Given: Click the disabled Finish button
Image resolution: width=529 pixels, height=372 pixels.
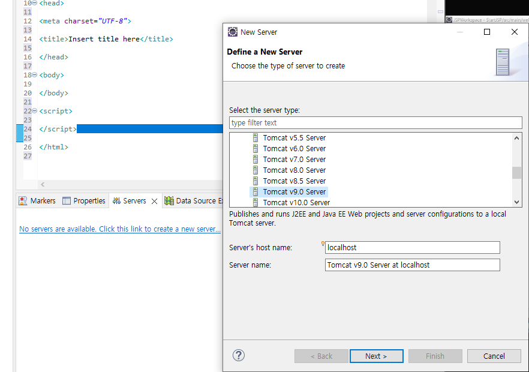Looking at the screenshot, I should tap(435, 356).
